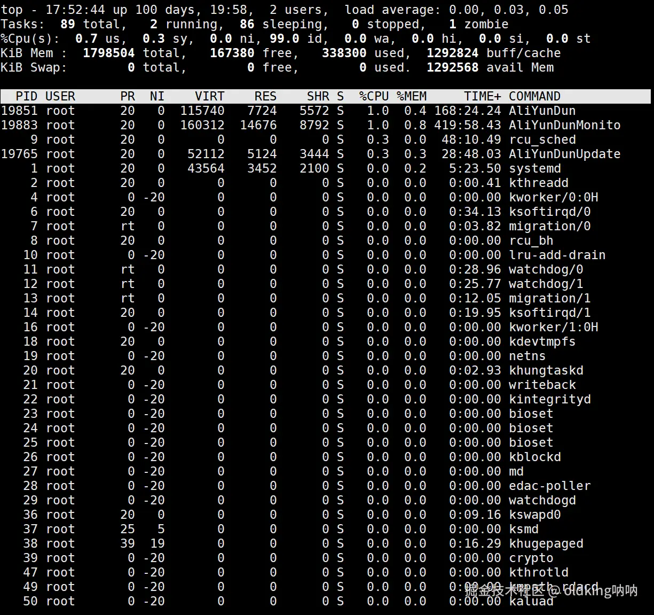Image resolution: width=654 pixels, height=615 pixels.
Task: Select the crypto process name
Action: [531, 558]
